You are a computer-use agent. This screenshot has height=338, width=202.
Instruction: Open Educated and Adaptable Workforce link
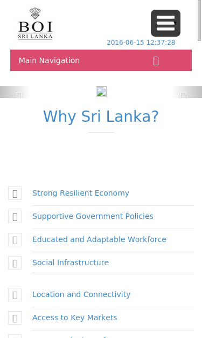tap(99, 239)
